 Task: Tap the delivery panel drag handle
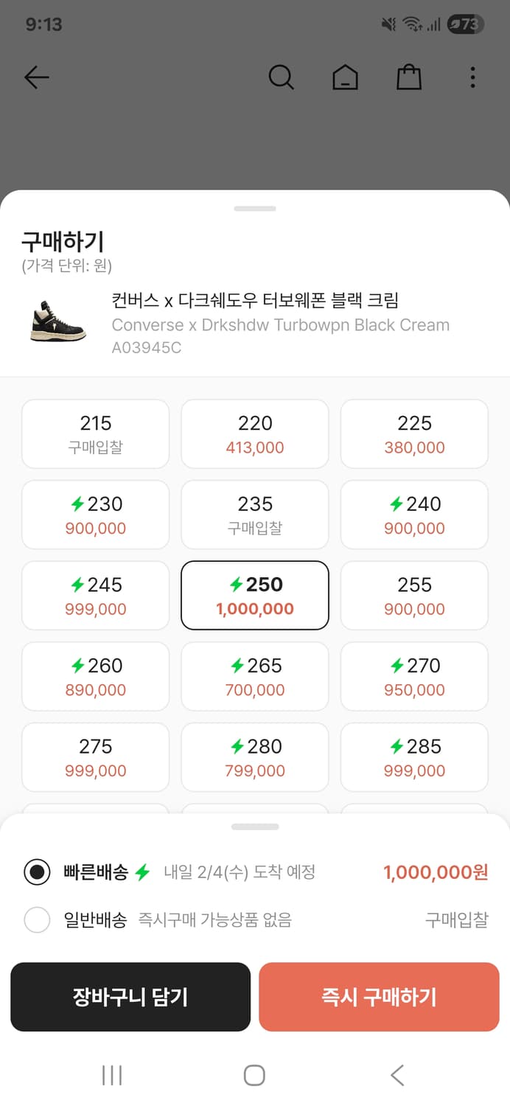[x=254, y=826]
